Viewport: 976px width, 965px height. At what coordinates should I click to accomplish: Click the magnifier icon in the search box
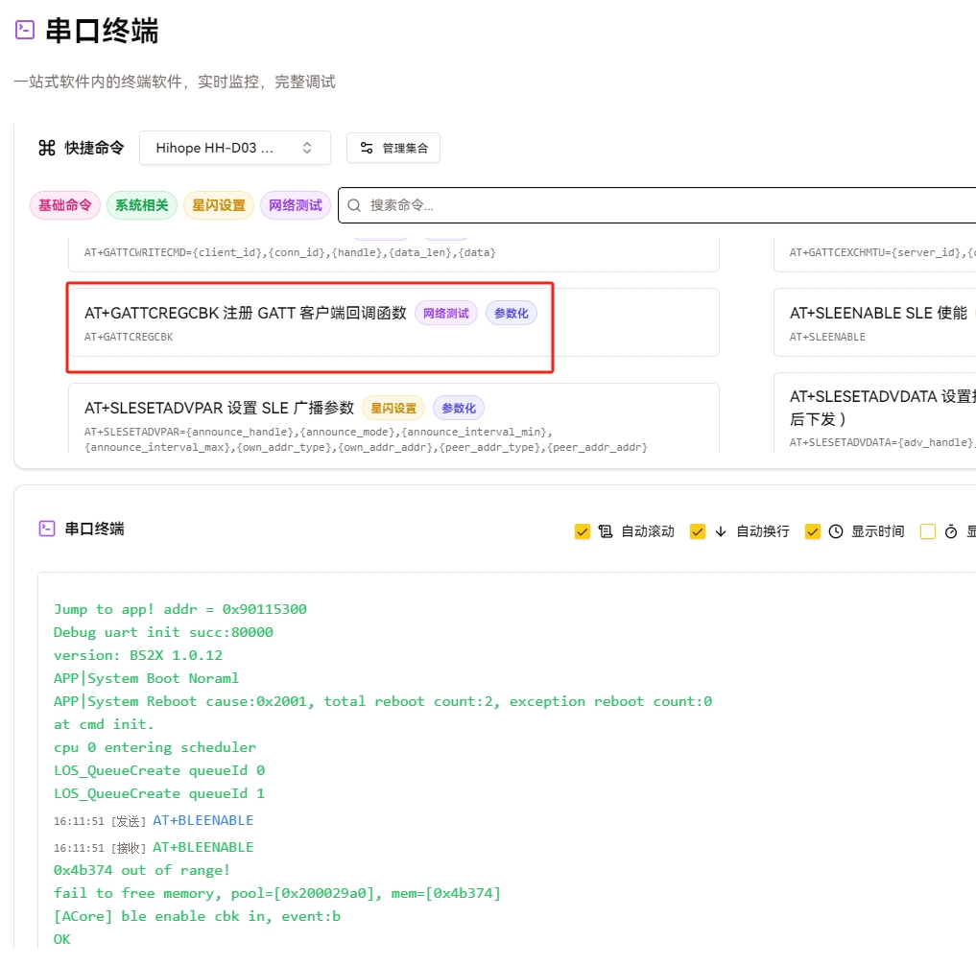coord(354,205)
